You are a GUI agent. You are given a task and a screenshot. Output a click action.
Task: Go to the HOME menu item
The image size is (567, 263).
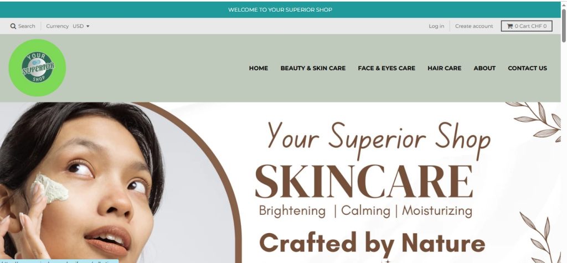coord(258,68)
